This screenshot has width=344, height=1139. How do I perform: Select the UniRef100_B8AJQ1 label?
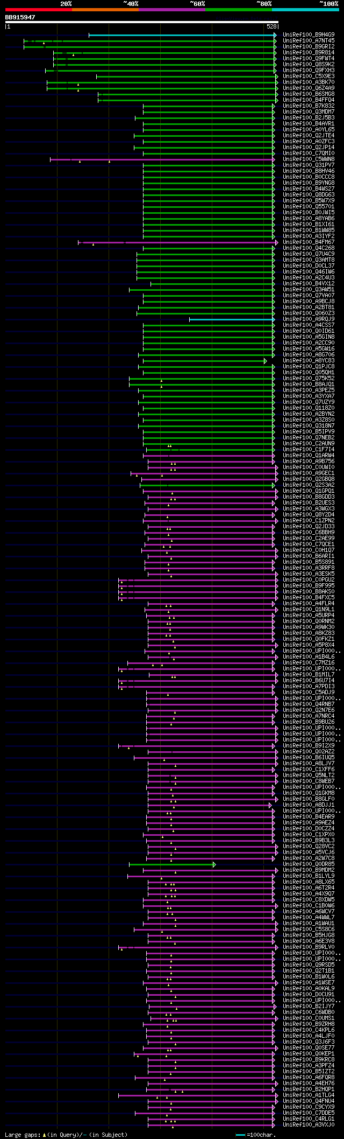tap(309, 385)
